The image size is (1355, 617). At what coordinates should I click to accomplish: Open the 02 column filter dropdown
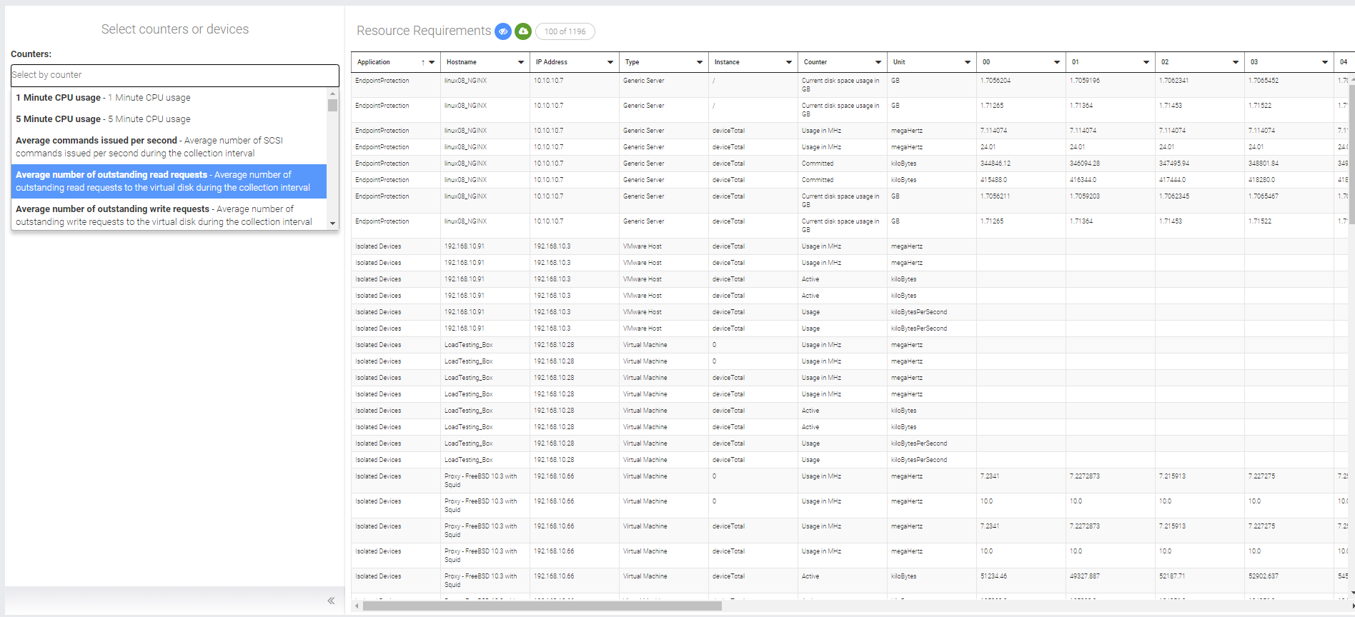coord(1236,62)
